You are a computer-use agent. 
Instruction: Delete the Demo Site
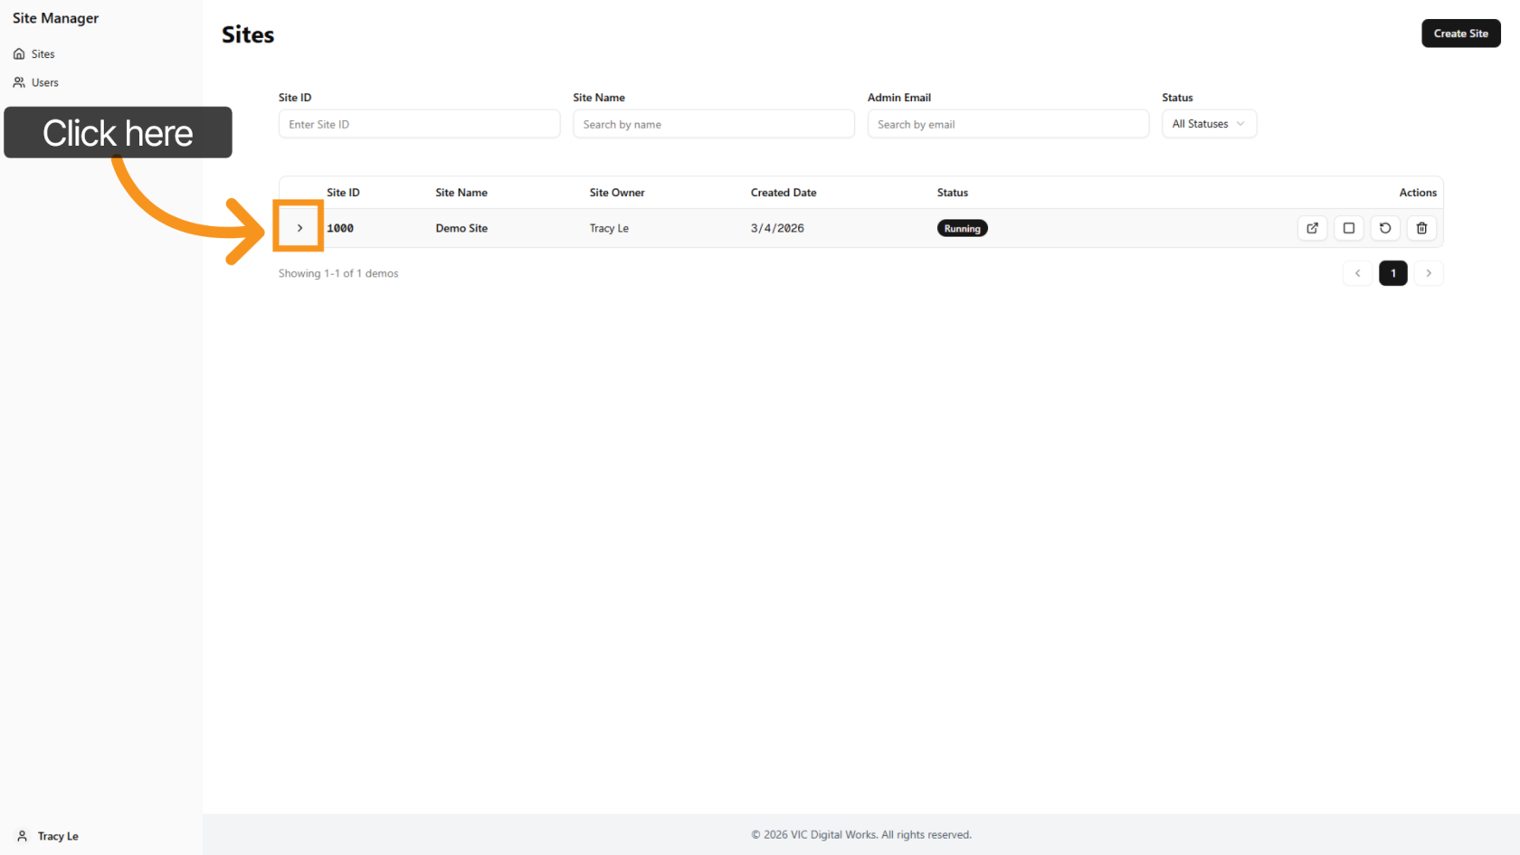click(1420, 228)
